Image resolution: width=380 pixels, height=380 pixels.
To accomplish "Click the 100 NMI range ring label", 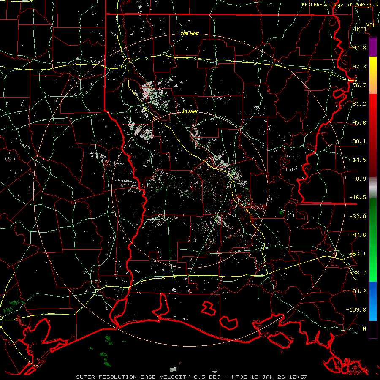I will 190,33.
